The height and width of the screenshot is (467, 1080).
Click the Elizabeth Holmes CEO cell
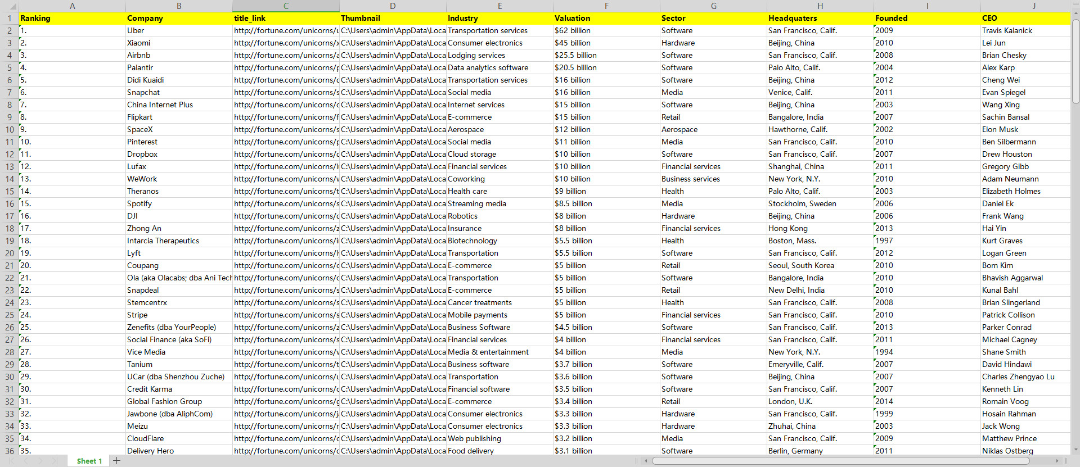[x=1025, y=191]
